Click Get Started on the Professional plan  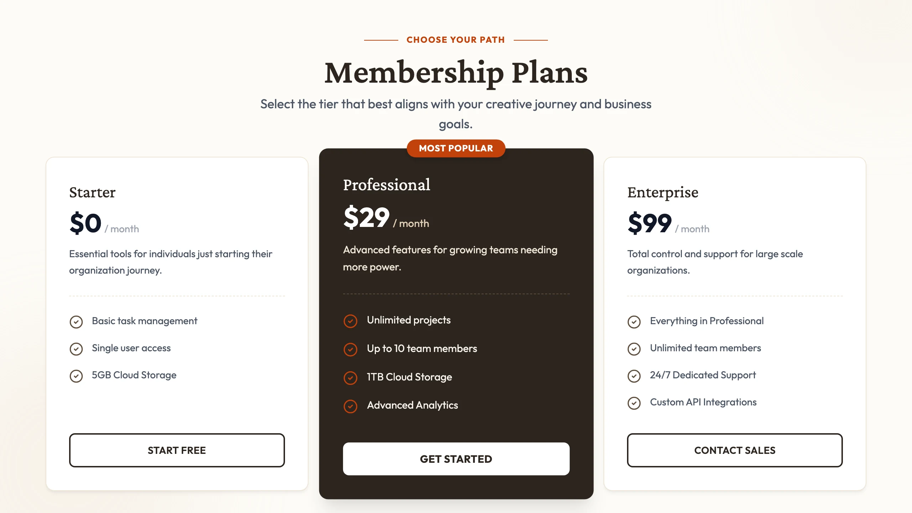pyautogui.click(x=456, y=459)
